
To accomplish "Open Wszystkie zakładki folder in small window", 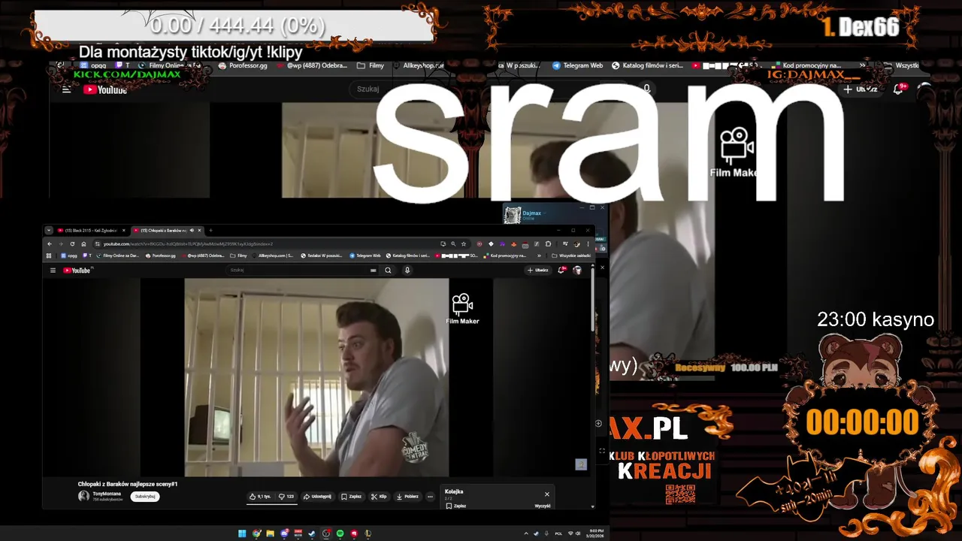I will (x=570, y=255).
